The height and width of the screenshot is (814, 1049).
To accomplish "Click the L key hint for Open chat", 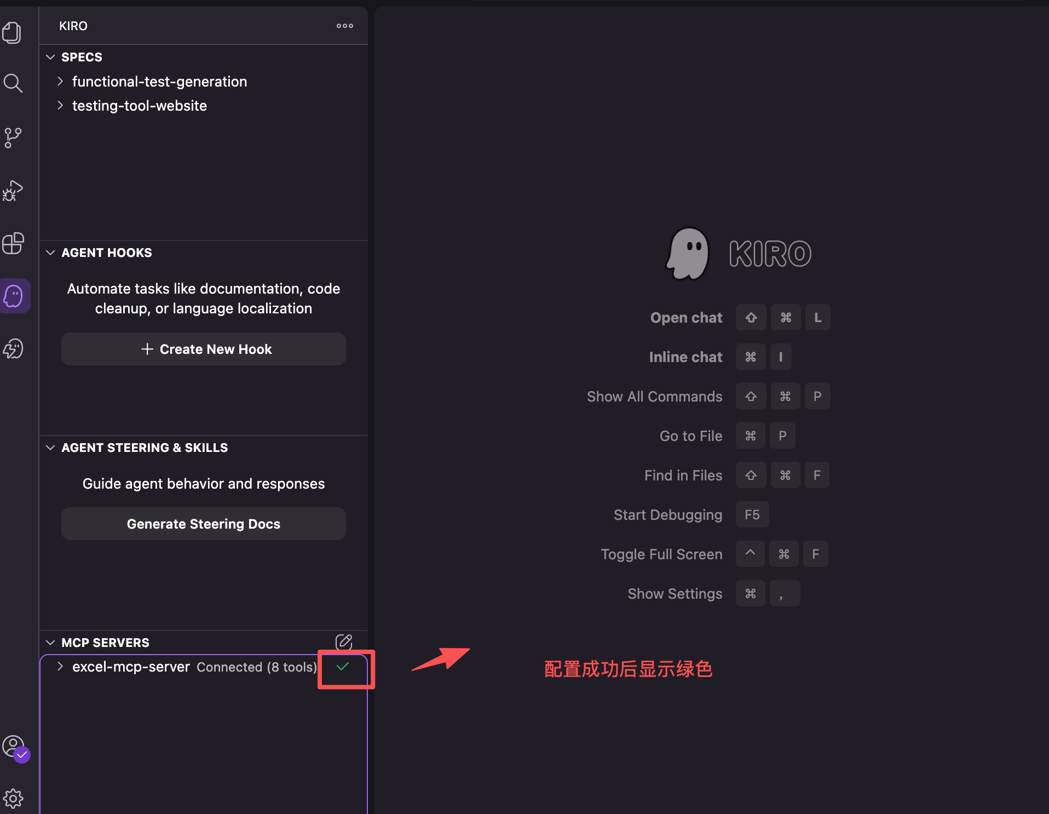I will (x=817, y=318).
